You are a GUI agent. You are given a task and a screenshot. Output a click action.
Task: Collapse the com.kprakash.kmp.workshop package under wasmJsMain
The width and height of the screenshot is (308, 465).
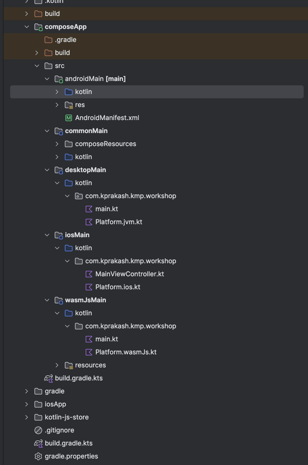[x=67, y=326]
